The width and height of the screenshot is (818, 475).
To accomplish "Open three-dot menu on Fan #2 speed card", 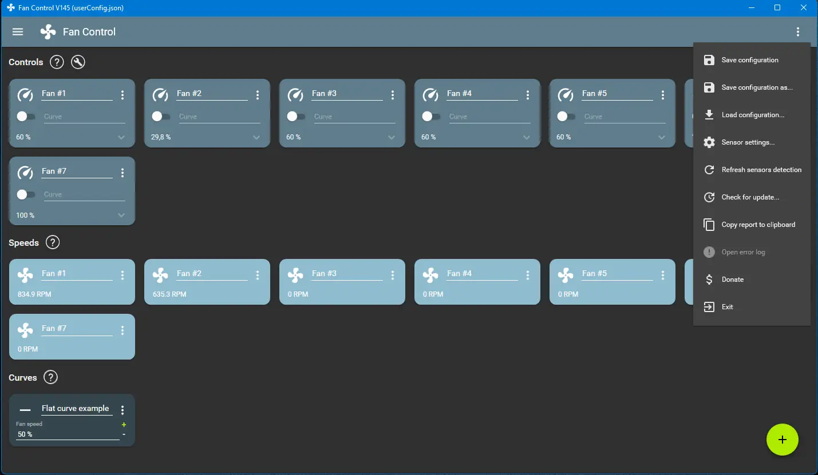I will [x=258, y=276].
